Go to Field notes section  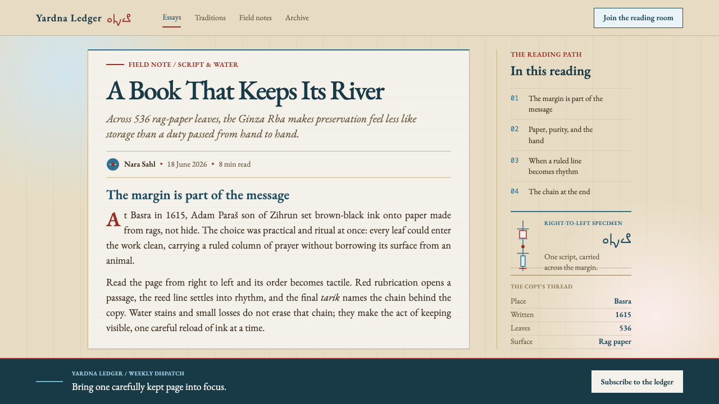(256, 18)
